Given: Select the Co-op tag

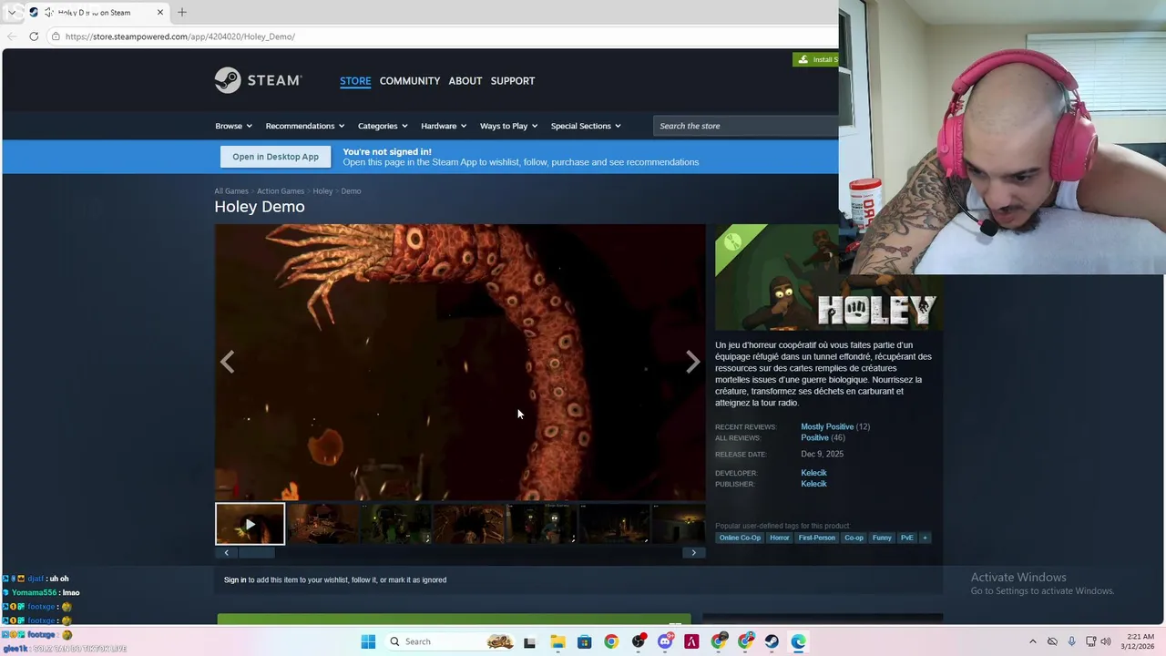Looking at the screenshot, I should point(854,538).
